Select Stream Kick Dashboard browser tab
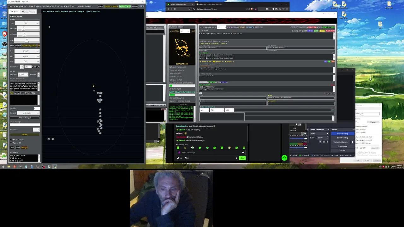This screenshot has height=227, width=404. (180, 4)
